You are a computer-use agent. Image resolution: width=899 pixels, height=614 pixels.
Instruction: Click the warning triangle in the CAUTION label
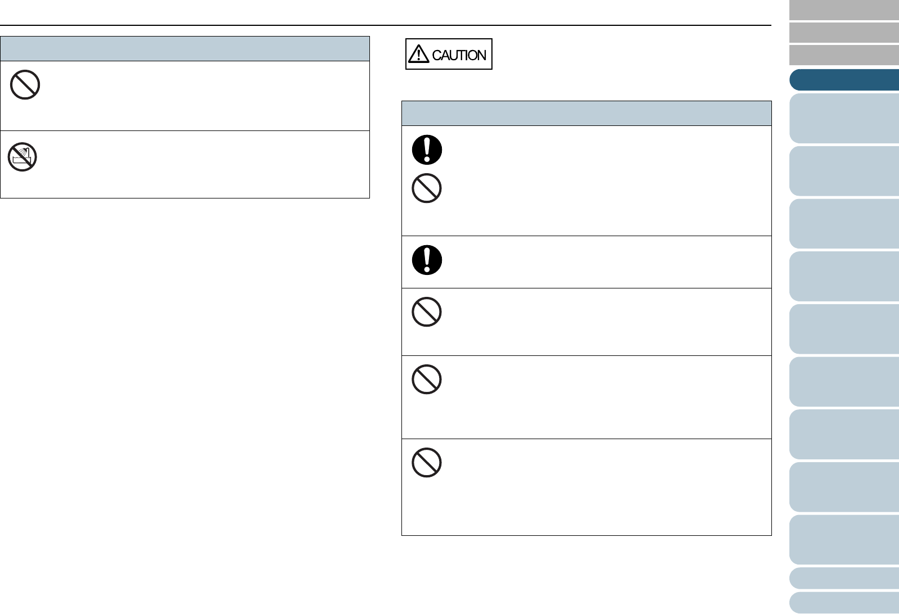coord(418,55)
